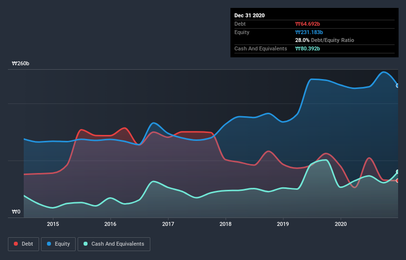Viewport: 406px width, 260px height.
Task: Click the 2017 axis label
Action: click(168, 224)
